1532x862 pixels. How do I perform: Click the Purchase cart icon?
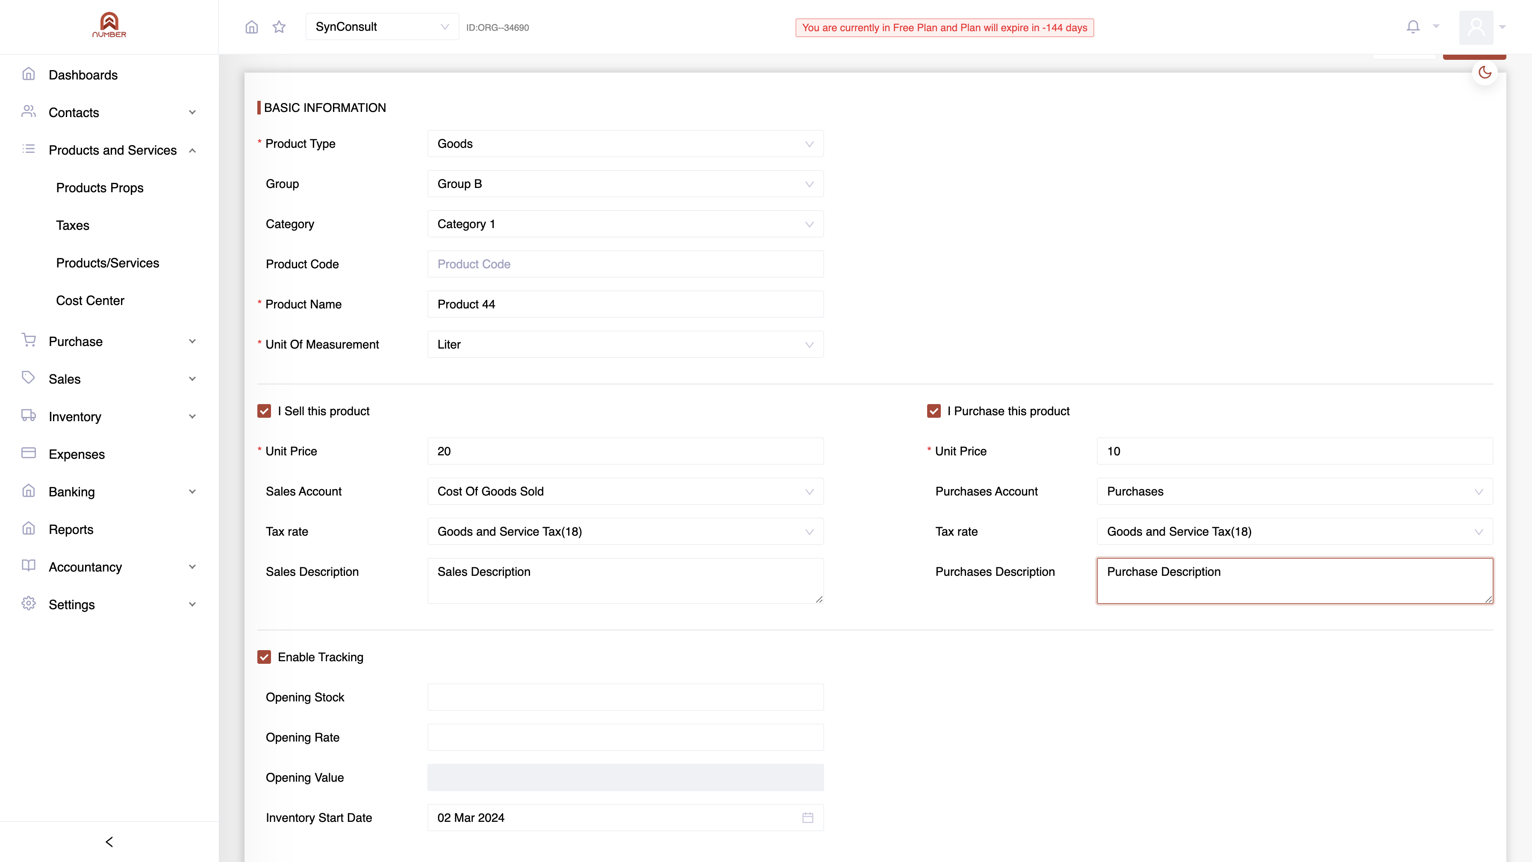pyautogui.click(x=29, y=340)
